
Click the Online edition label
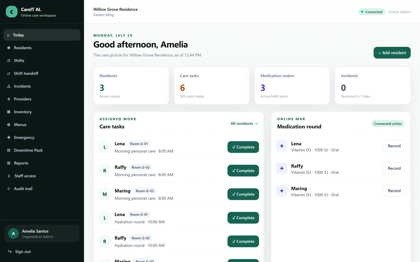click(400, 12)
